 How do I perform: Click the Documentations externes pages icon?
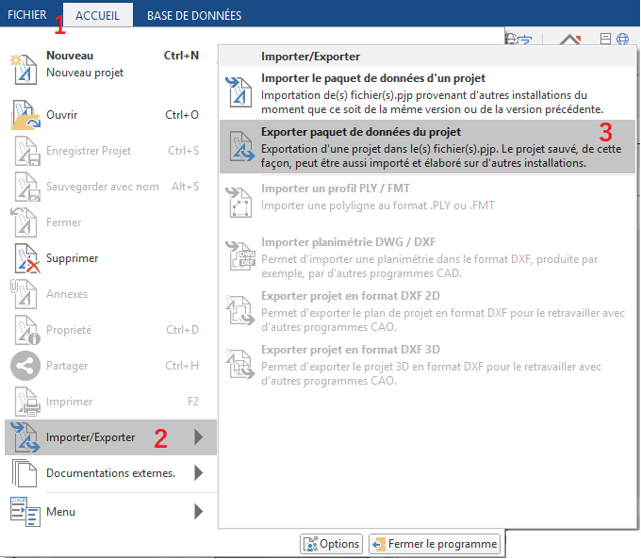[25, 473]
